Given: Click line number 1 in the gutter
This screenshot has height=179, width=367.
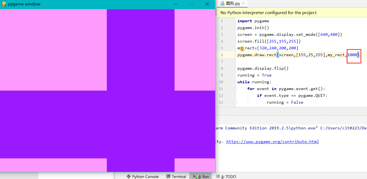Looking at the screenshot, I should point(222,21).
